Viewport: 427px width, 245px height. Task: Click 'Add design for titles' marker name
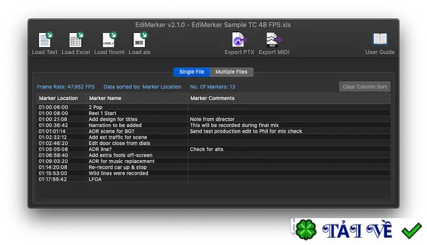click(x=113, y=119)
